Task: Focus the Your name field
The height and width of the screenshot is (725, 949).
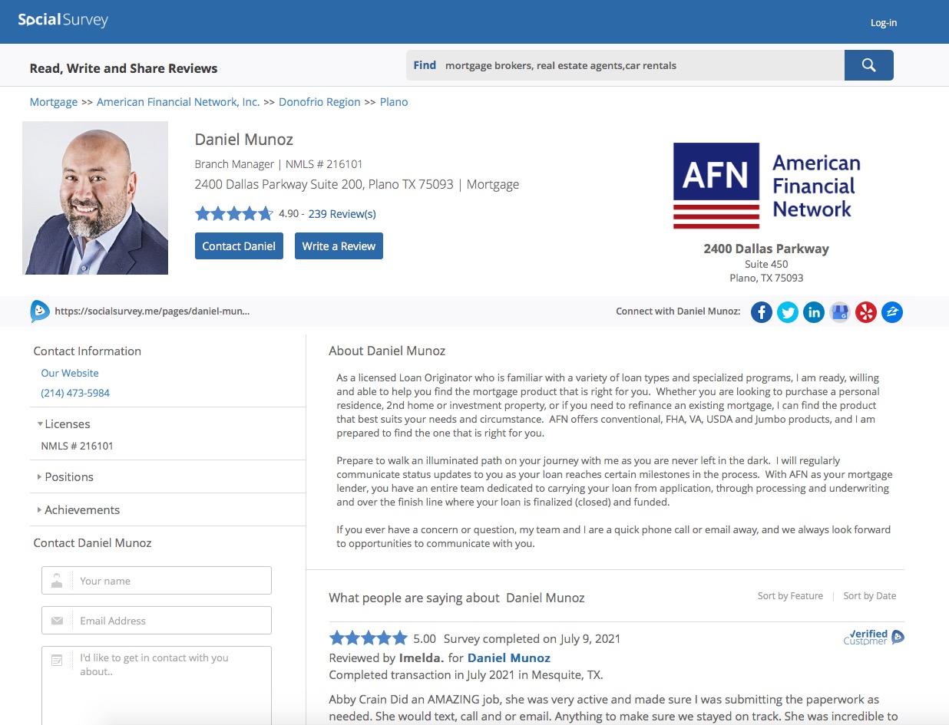Action: pos(157,581)
